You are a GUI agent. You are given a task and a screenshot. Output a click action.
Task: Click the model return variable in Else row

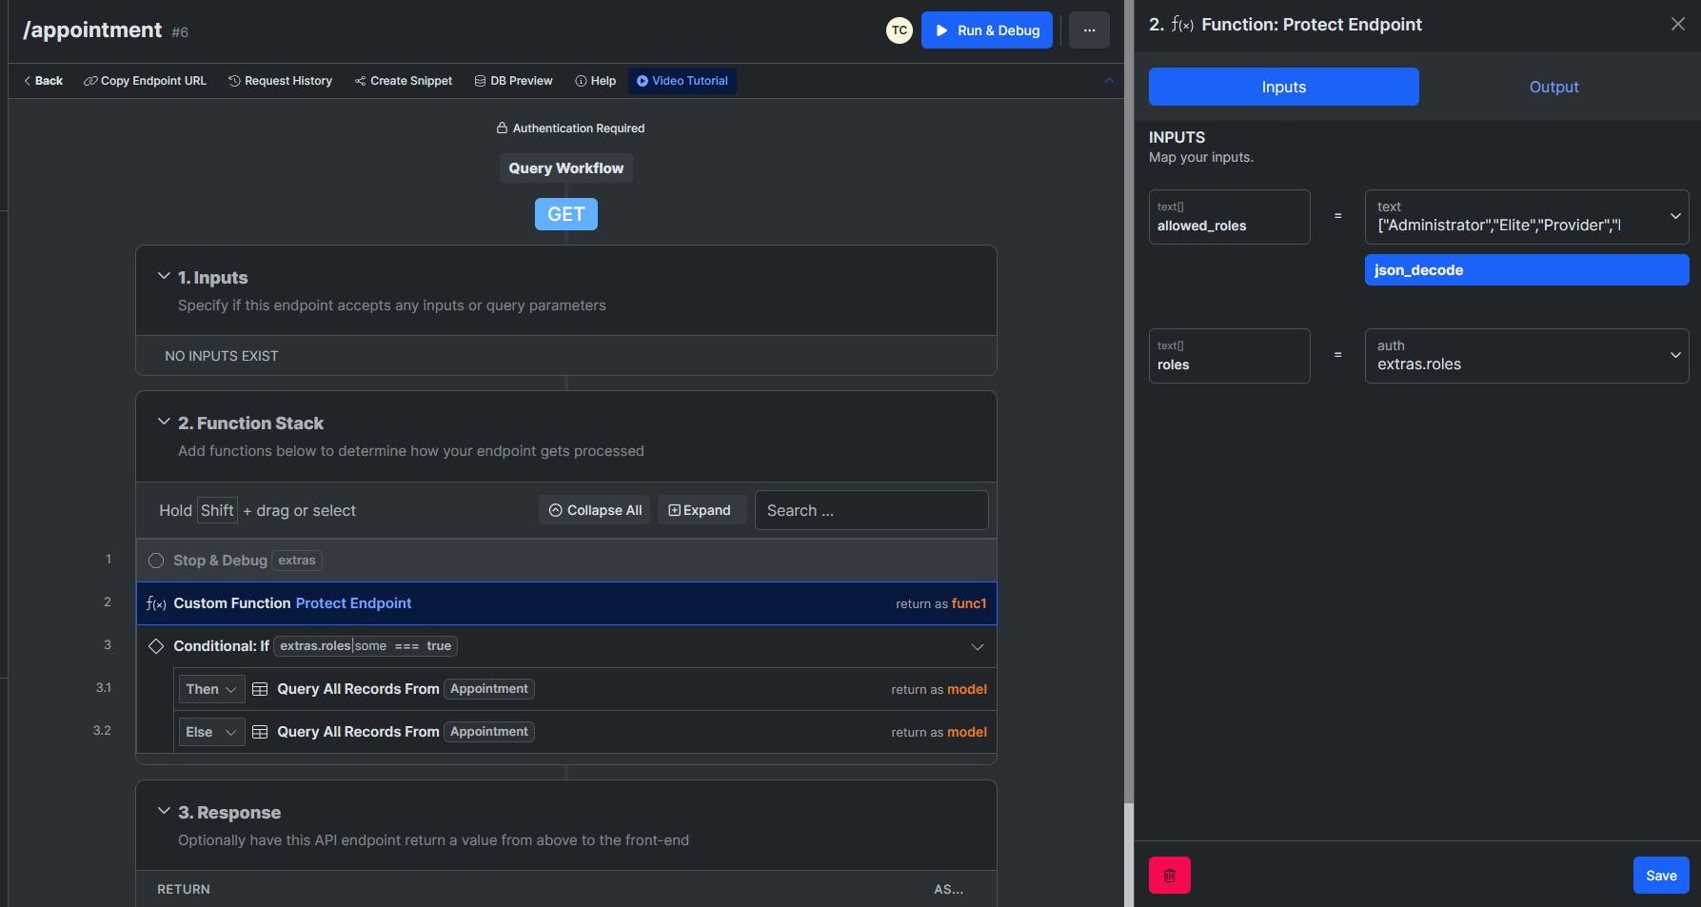[967, 732]
